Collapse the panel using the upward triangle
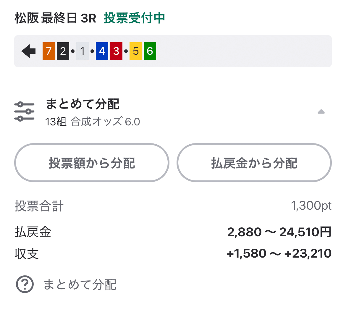This screenshot has height=312, width=346. pos(321,112)
